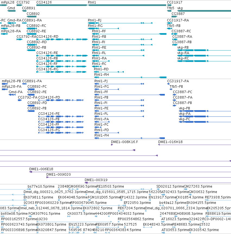Viewport: 231px width, 234px height.
Task: Select protein Rtnl1-PH
Action: pyautogui.click(x=102, y=135)
